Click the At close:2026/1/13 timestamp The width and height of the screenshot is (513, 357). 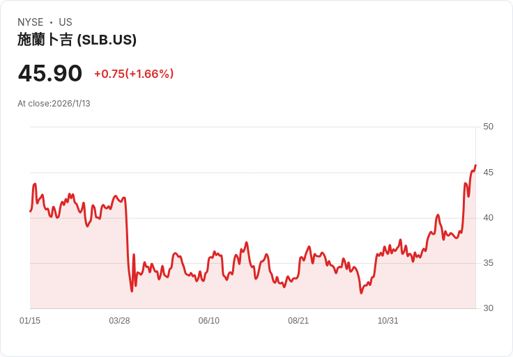pos(54,104)
